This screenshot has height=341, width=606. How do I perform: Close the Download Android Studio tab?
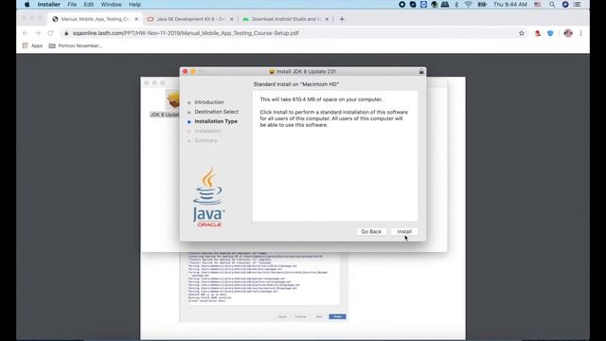327,19
